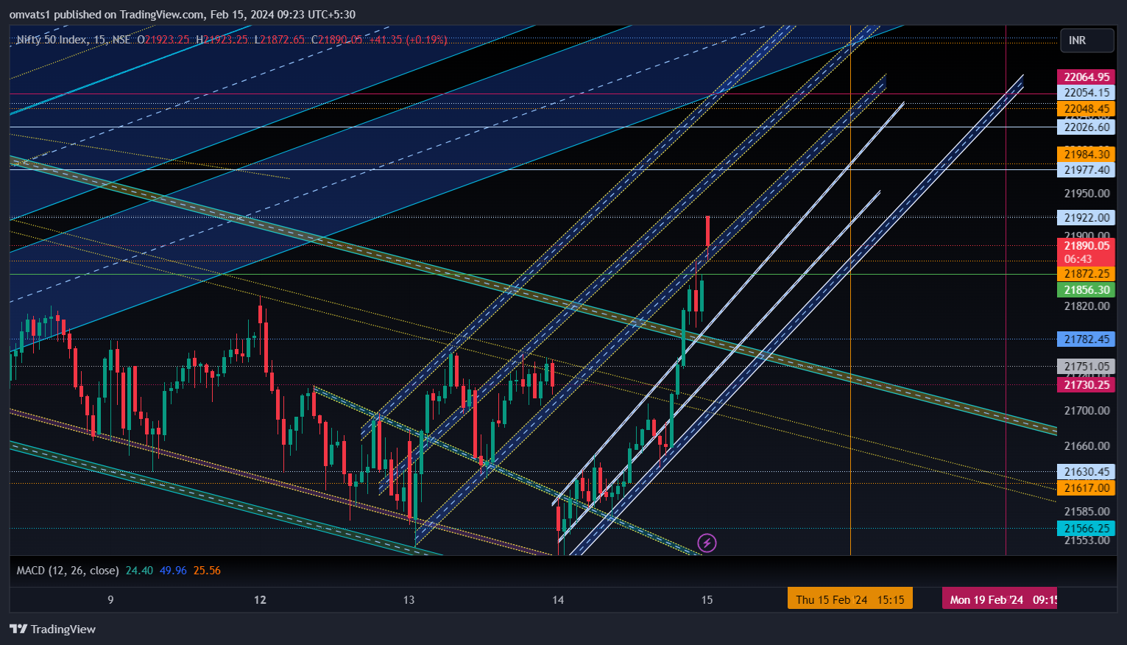Screen dimensions: 1127x645
Task: Click the 21630.45 price label
Action: (1086, 472)
